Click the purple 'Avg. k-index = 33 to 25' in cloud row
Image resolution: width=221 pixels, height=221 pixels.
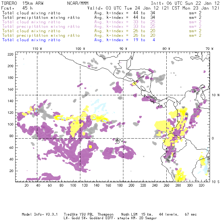click(125, 22)
